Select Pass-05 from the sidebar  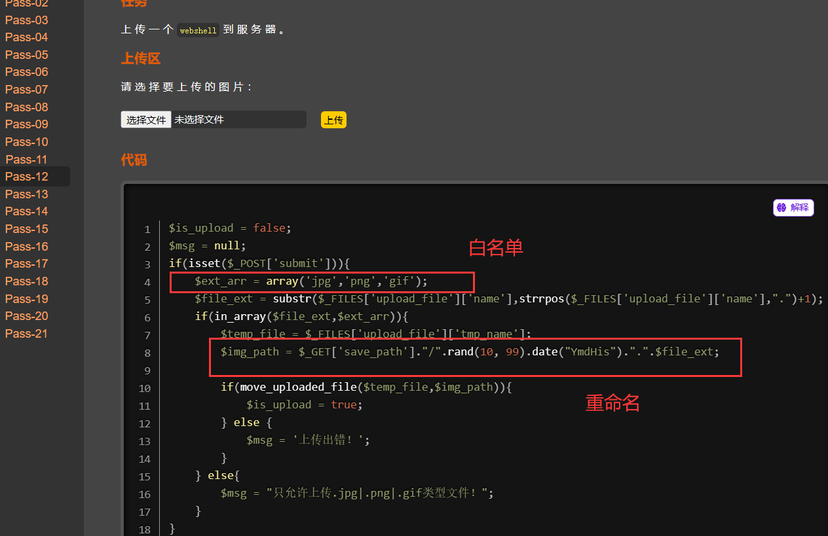click(27, 55)
